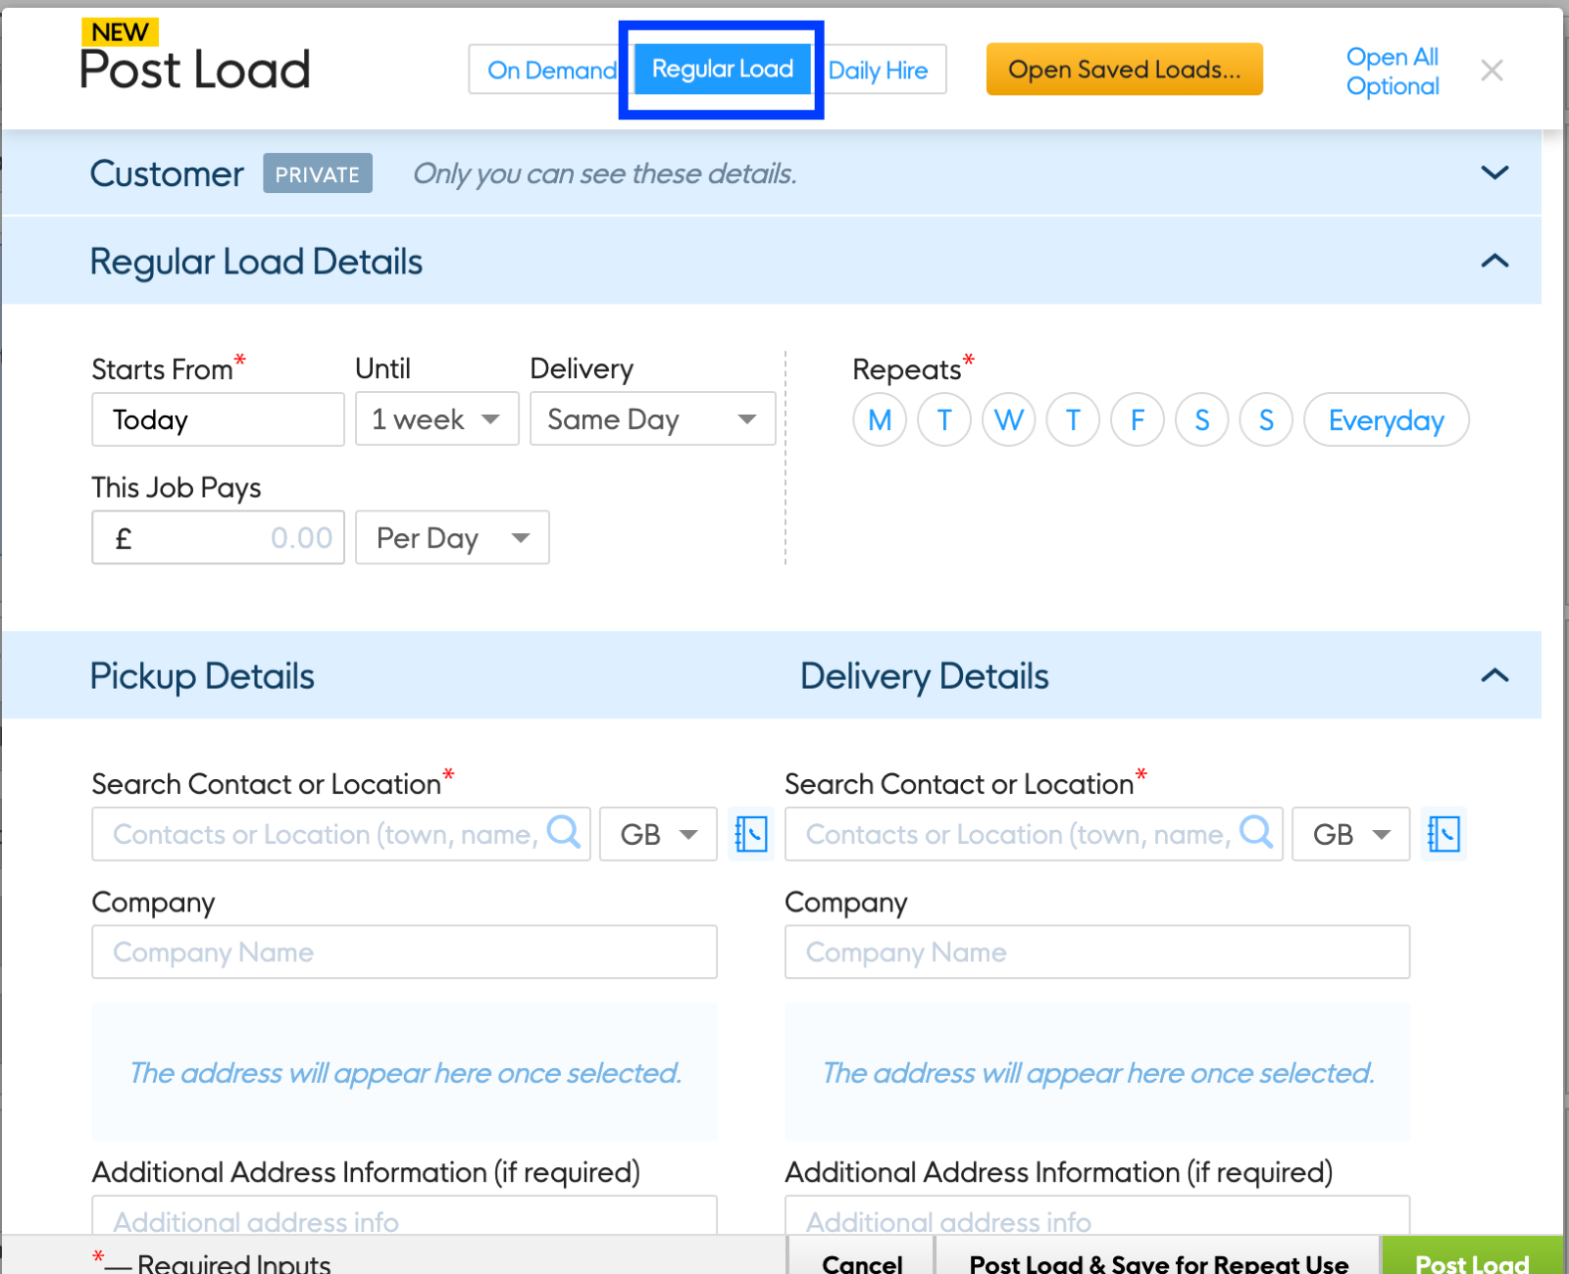Image resolution: width=1569 pixels, height=1274 pixels.
Task: Toggle Monday repeat day
Action: point(880,420)
